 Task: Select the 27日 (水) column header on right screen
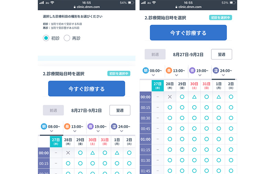[x=157, y=86]
